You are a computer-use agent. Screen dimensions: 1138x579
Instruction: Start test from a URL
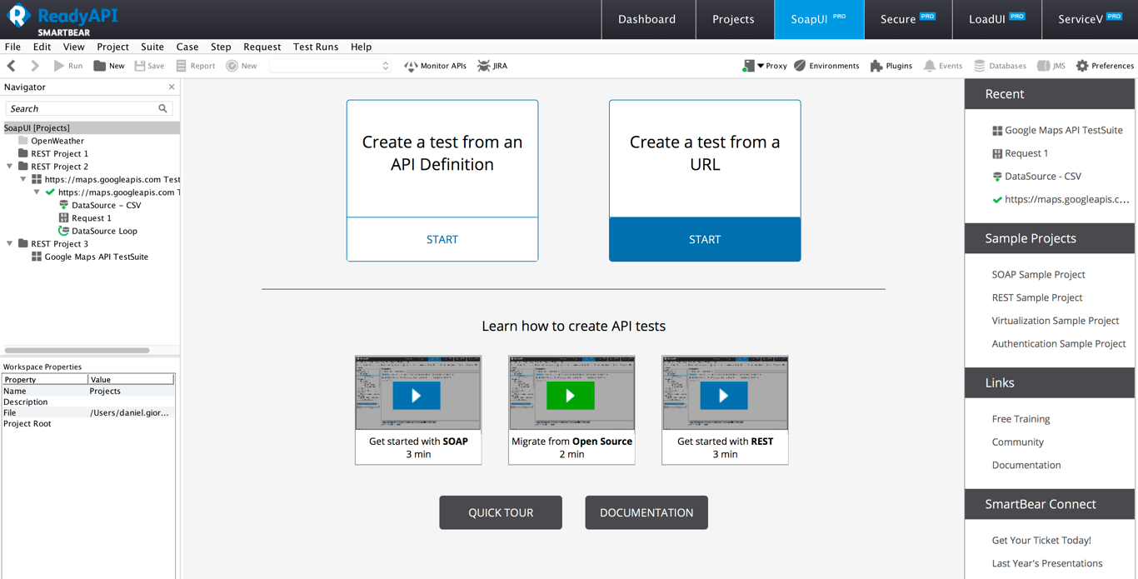(x=705, y=239)
